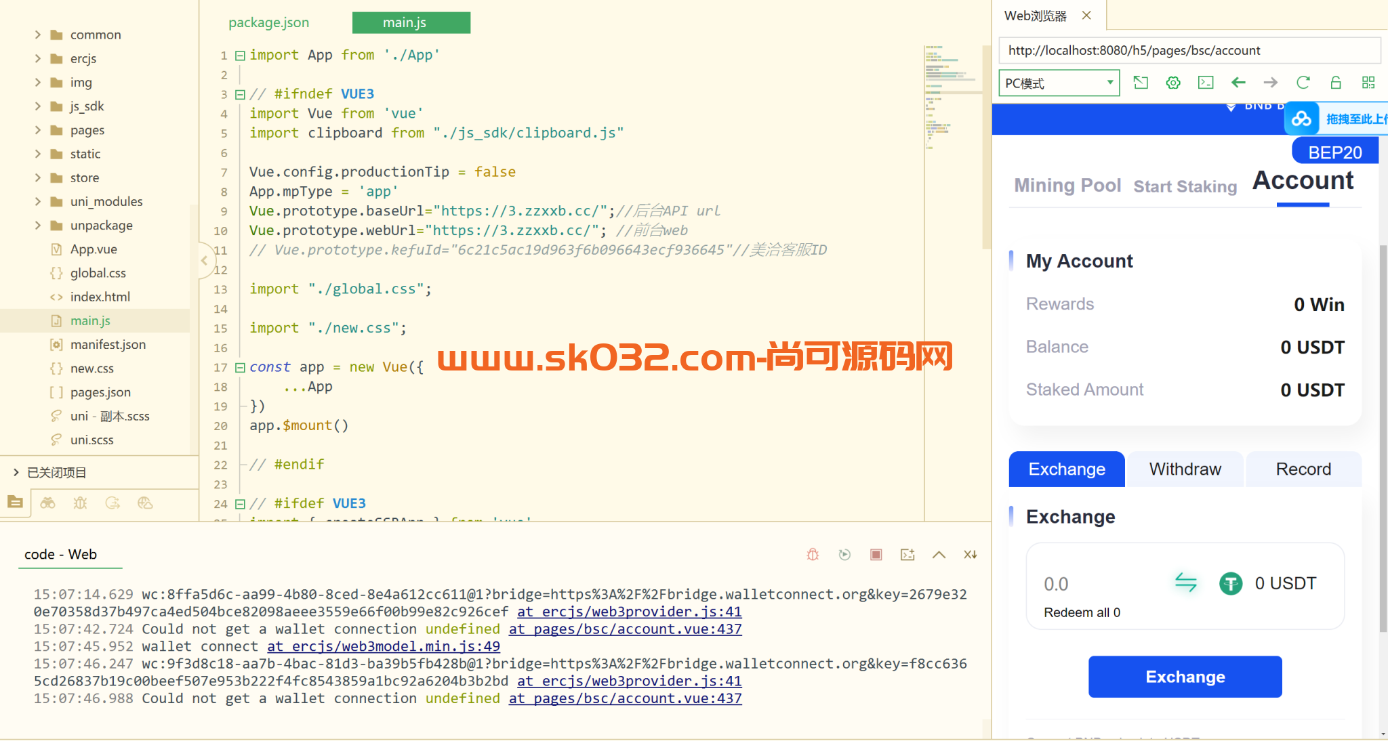Screen dimensions: 1388x741
Task: Refresh the built-in browser page
Action: 1303,83
